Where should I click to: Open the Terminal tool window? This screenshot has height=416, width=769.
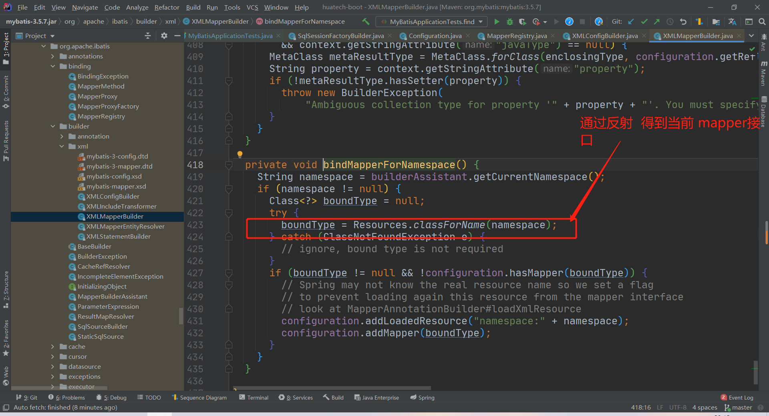[x=254, y=397]
